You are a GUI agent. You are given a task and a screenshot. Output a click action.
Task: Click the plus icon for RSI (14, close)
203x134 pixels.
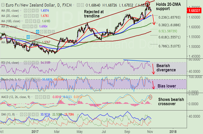[x=33, y=63]
